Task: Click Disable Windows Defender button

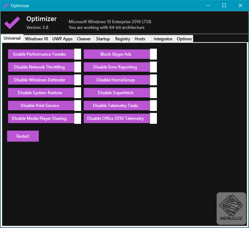Action: tap(41, 80)
